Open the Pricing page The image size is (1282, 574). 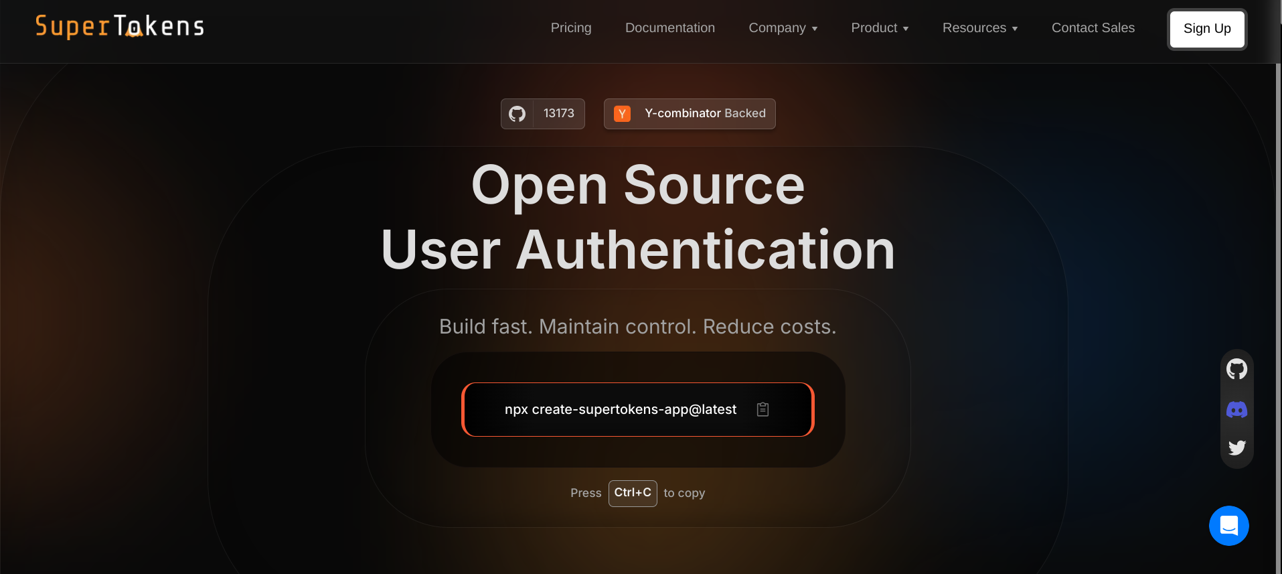(571, 27)
